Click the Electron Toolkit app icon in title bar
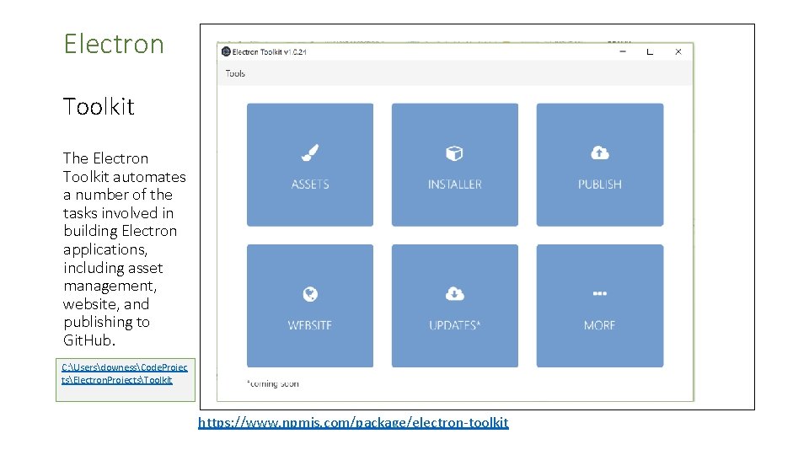Screen dimensions: 809x455 coord(226,51)
